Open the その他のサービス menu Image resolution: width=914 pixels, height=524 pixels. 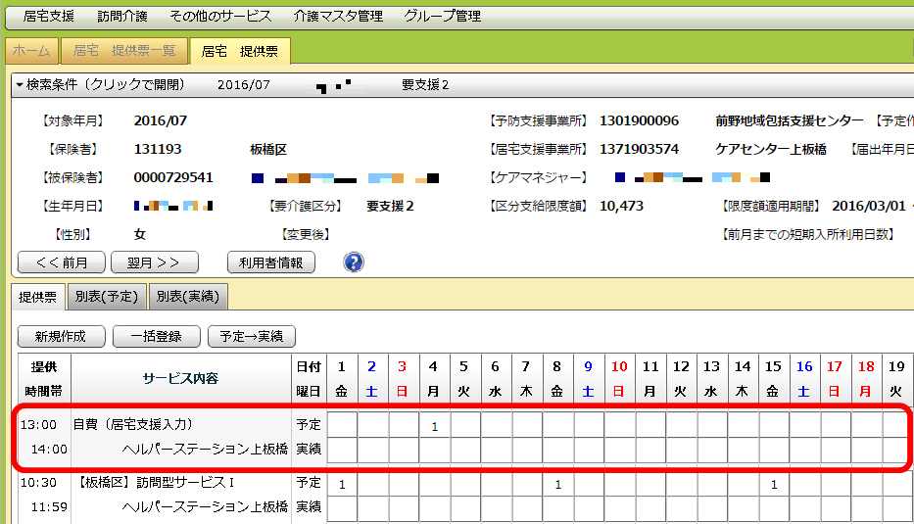pyautogui.click(x=220, y=17)
